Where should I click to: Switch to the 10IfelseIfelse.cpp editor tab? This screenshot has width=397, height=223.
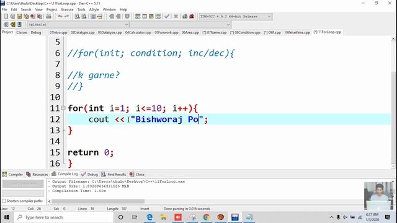297,33
